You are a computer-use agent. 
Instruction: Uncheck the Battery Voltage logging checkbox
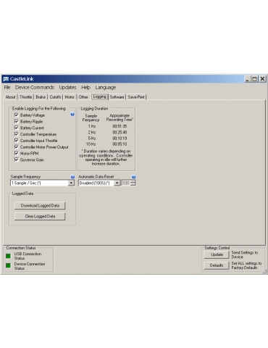pos(17,115)
